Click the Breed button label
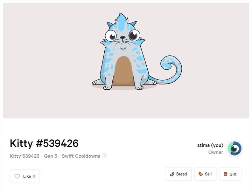Screen dimensions: 252x192 (x=181, y=174)
